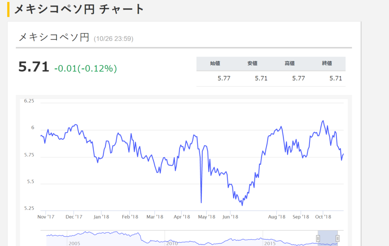Click the left navigator range handle
This screenshot has width=389, height=246.
click(318, 238)
